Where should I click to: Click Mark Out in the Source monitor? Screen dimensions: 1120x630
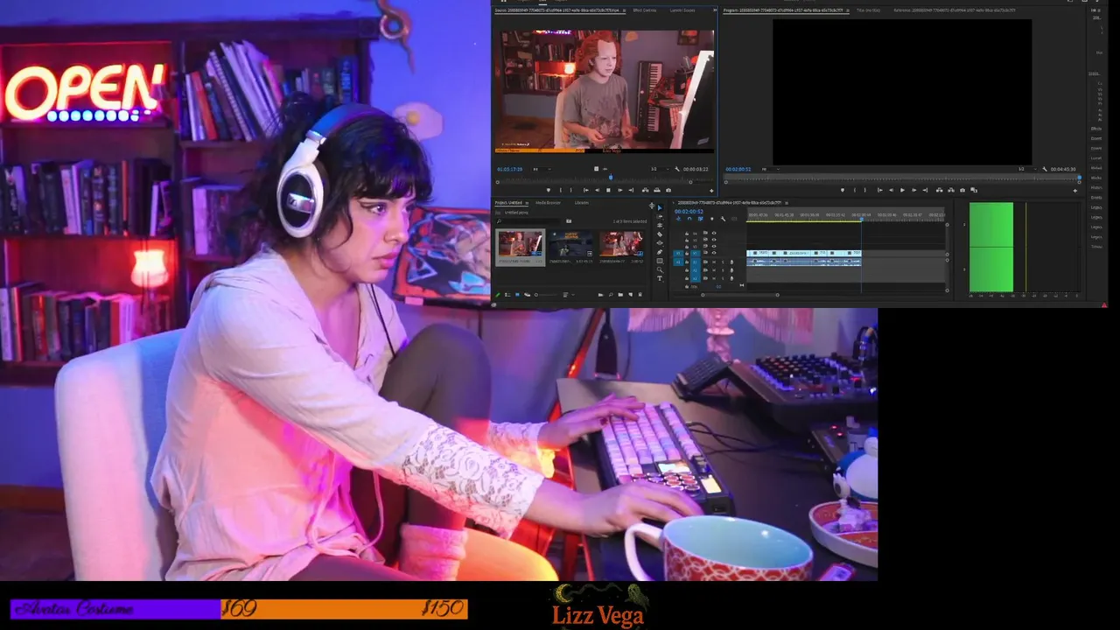[x=571, y=190]
